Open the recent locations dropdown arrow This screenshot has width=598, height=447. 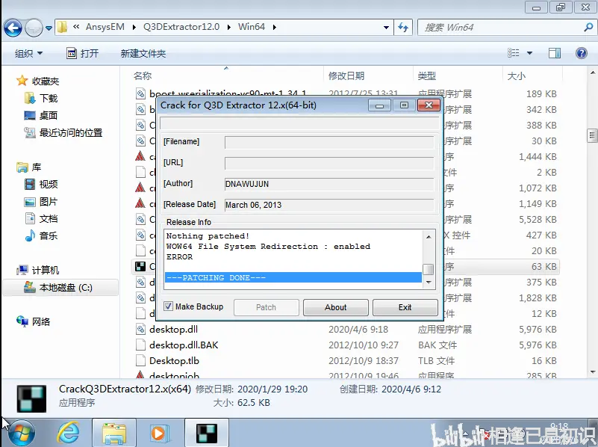tap(49, 28)
